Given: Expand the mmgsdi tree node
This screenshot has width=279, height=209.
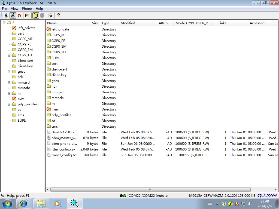Looking at the screenshot, I should pyautogui.click(x=9, y=83).
